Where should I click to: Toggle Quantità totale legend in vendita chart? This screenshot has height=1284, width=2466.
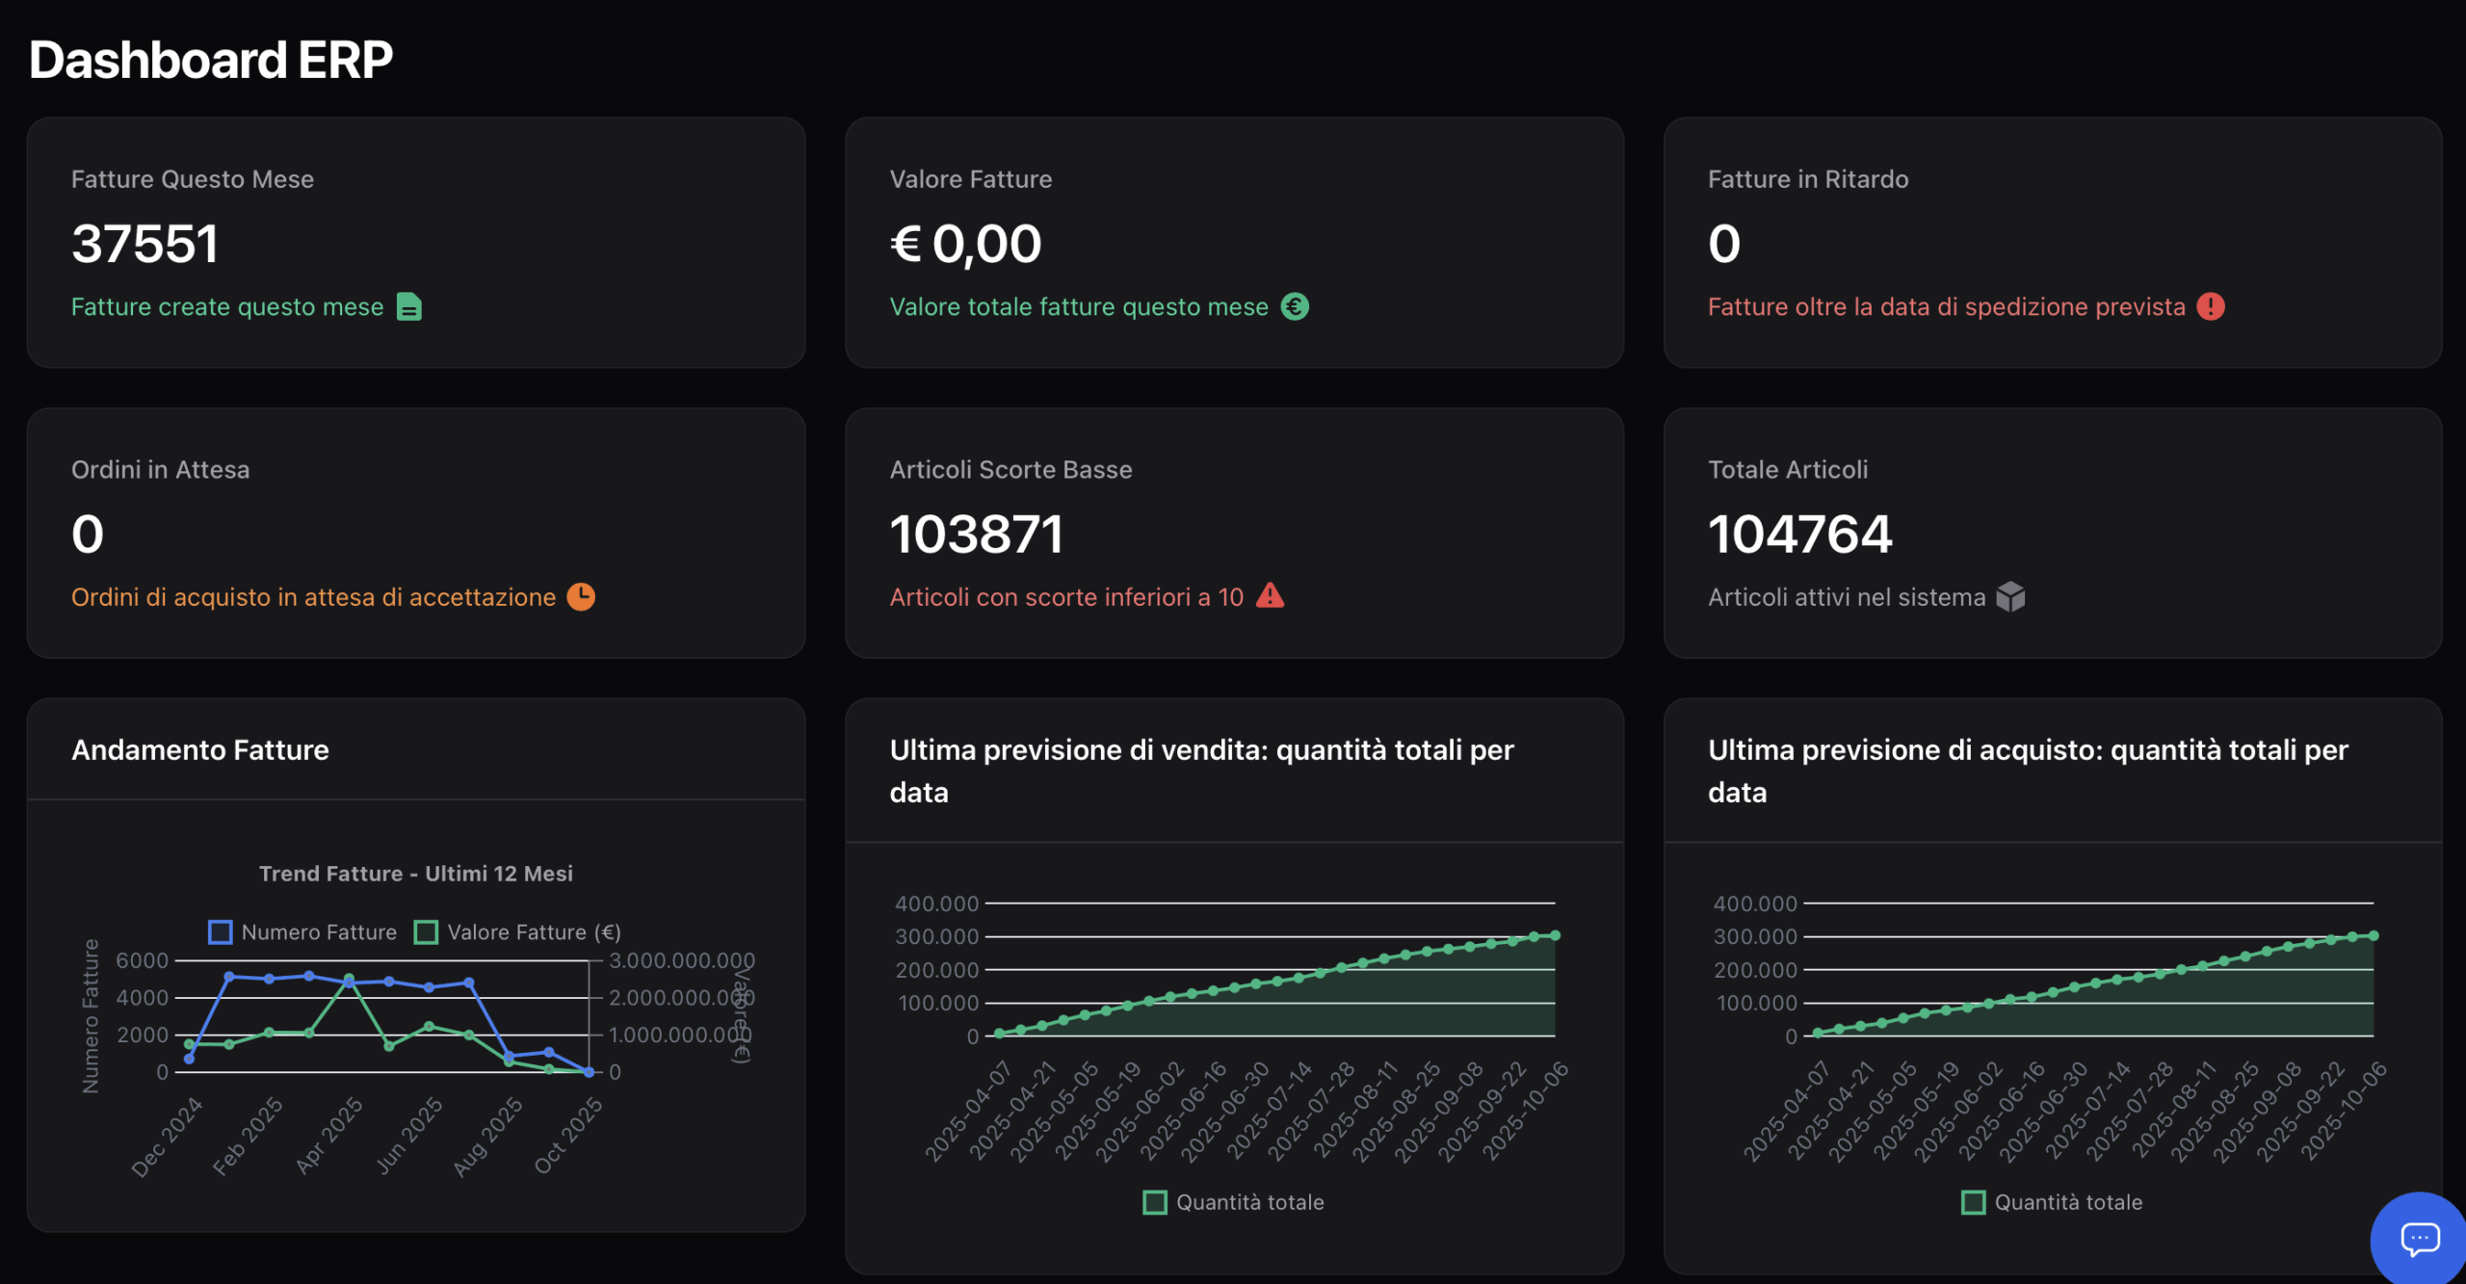1234,1202
